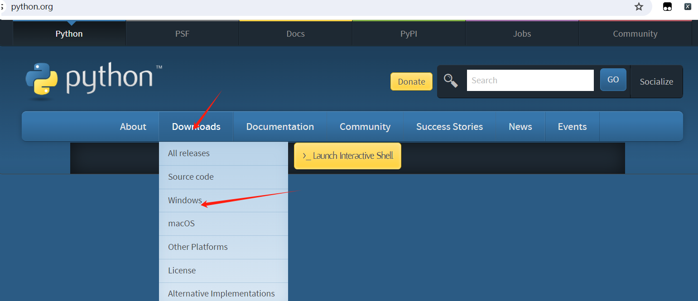This screenshot has width=698, height=301.
Task: Switch to the PyPI top tab
Action: pos(409,34)
